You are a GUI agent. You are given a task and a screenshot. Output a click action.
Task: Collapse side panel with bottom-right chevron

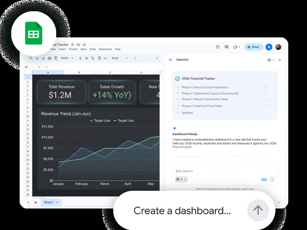click(279, 202)
